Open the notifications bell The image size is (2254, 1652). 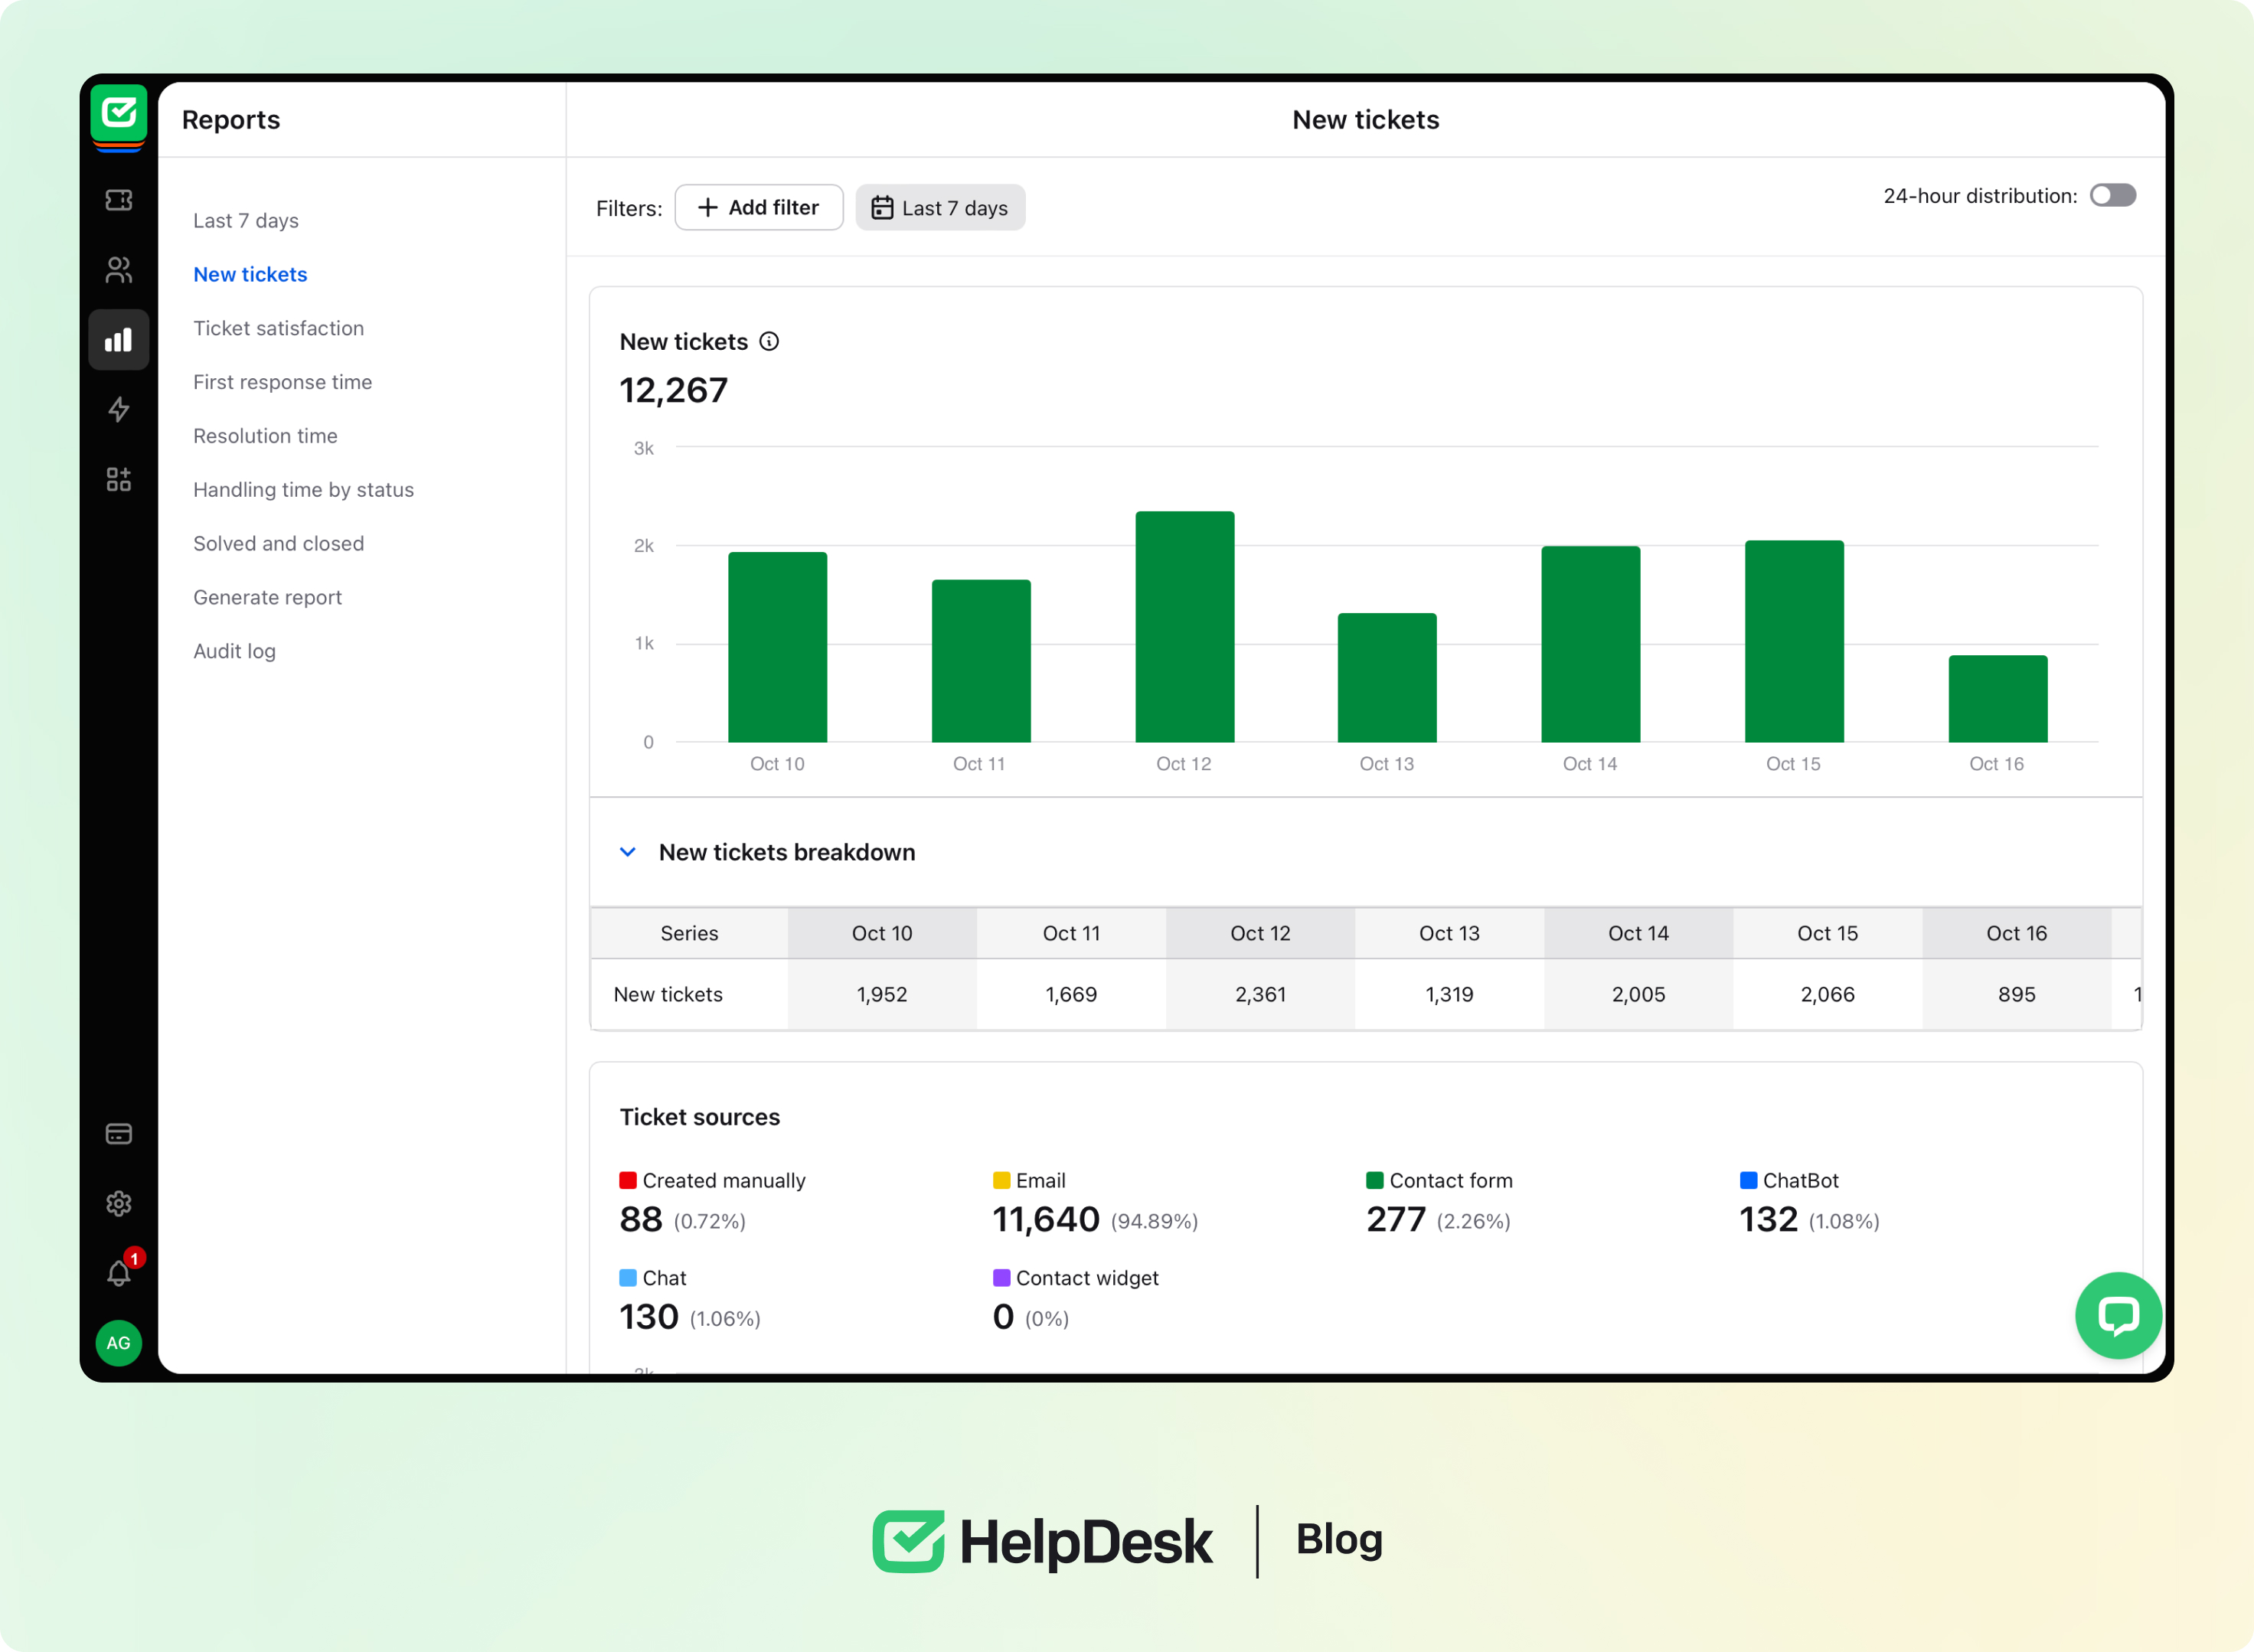(118, 1273)
